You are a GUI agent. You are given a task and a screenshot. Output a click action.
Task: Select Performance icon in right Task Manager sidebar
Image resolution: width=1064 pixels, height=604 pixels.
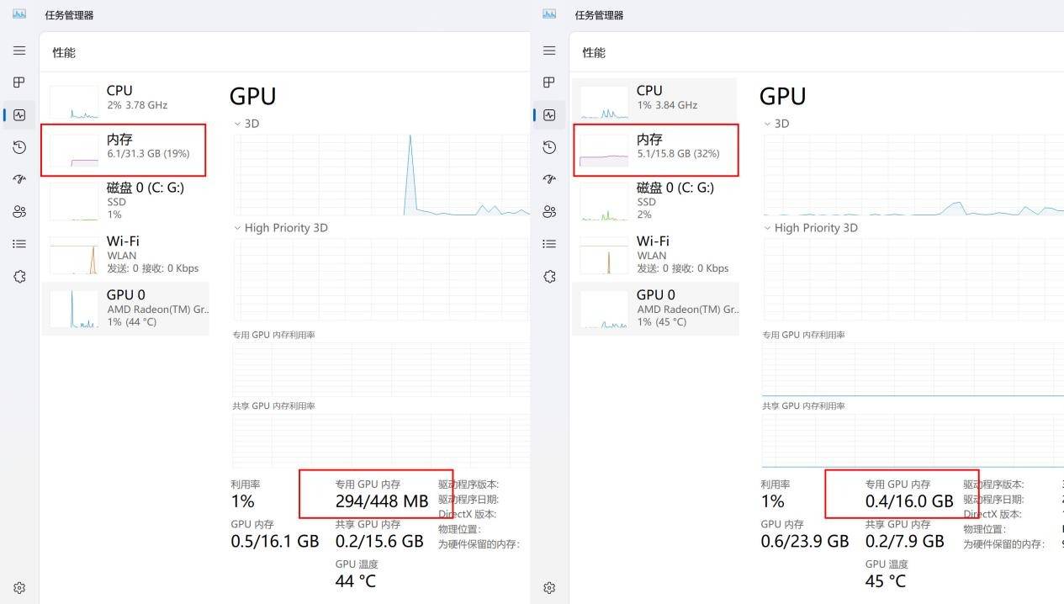pos(549,115)
